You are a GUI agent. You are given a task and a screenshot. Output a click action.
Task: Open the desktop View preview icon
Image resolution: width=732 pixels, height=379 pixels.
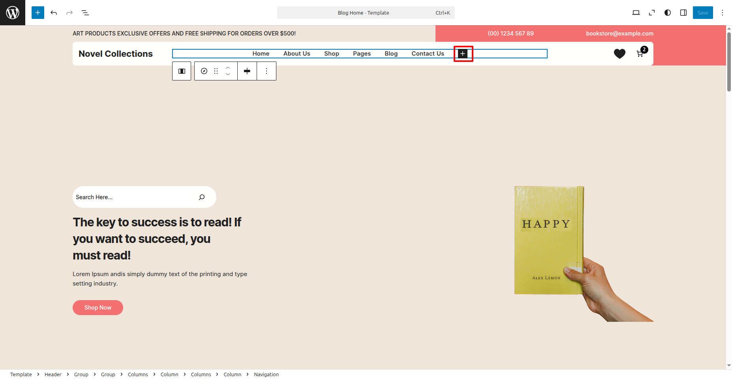636,13
